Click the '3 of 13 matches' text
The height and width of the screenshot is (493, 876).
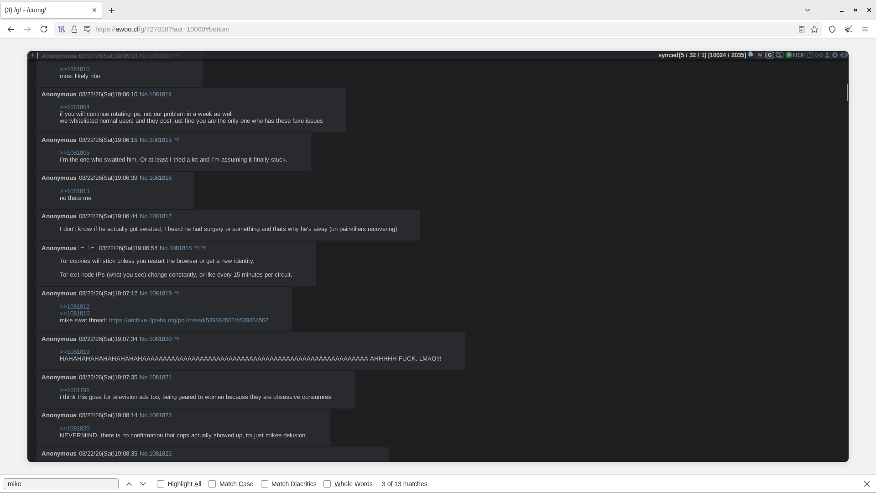click(404, 484)
